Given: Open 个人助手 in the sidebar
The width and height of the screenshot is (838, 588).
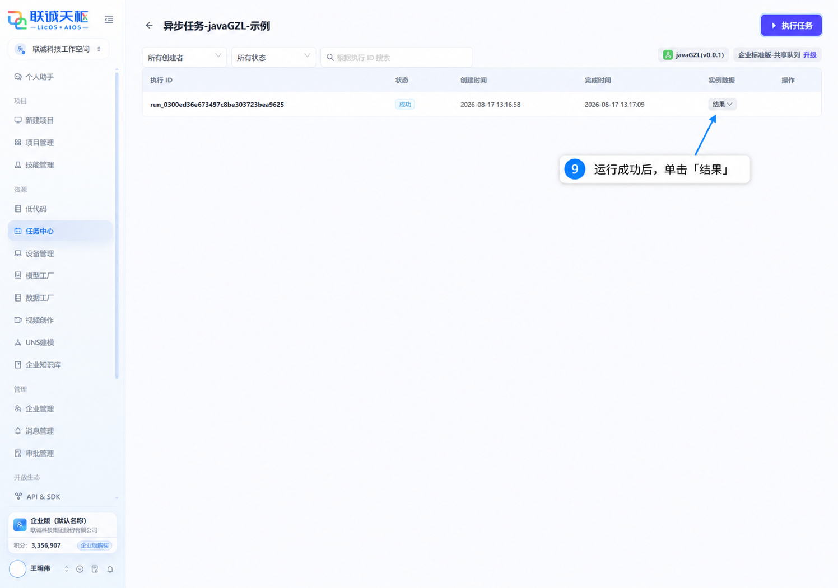Looking at the screenshot, I should [x=60, y=77].
